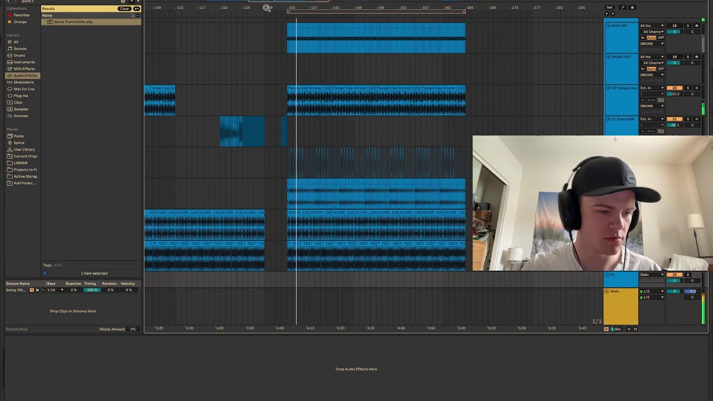Click the MIDI Effects category icon
This screenshot has width=713, height=401.
pos(9,69)
